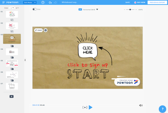Add transition after slide 04

(x=12, y=57)
